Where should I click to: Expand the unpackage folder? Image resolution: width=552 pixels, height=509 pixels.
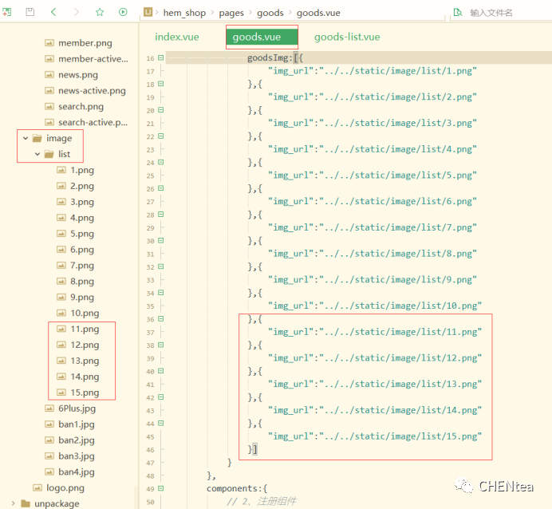(14, 503)
